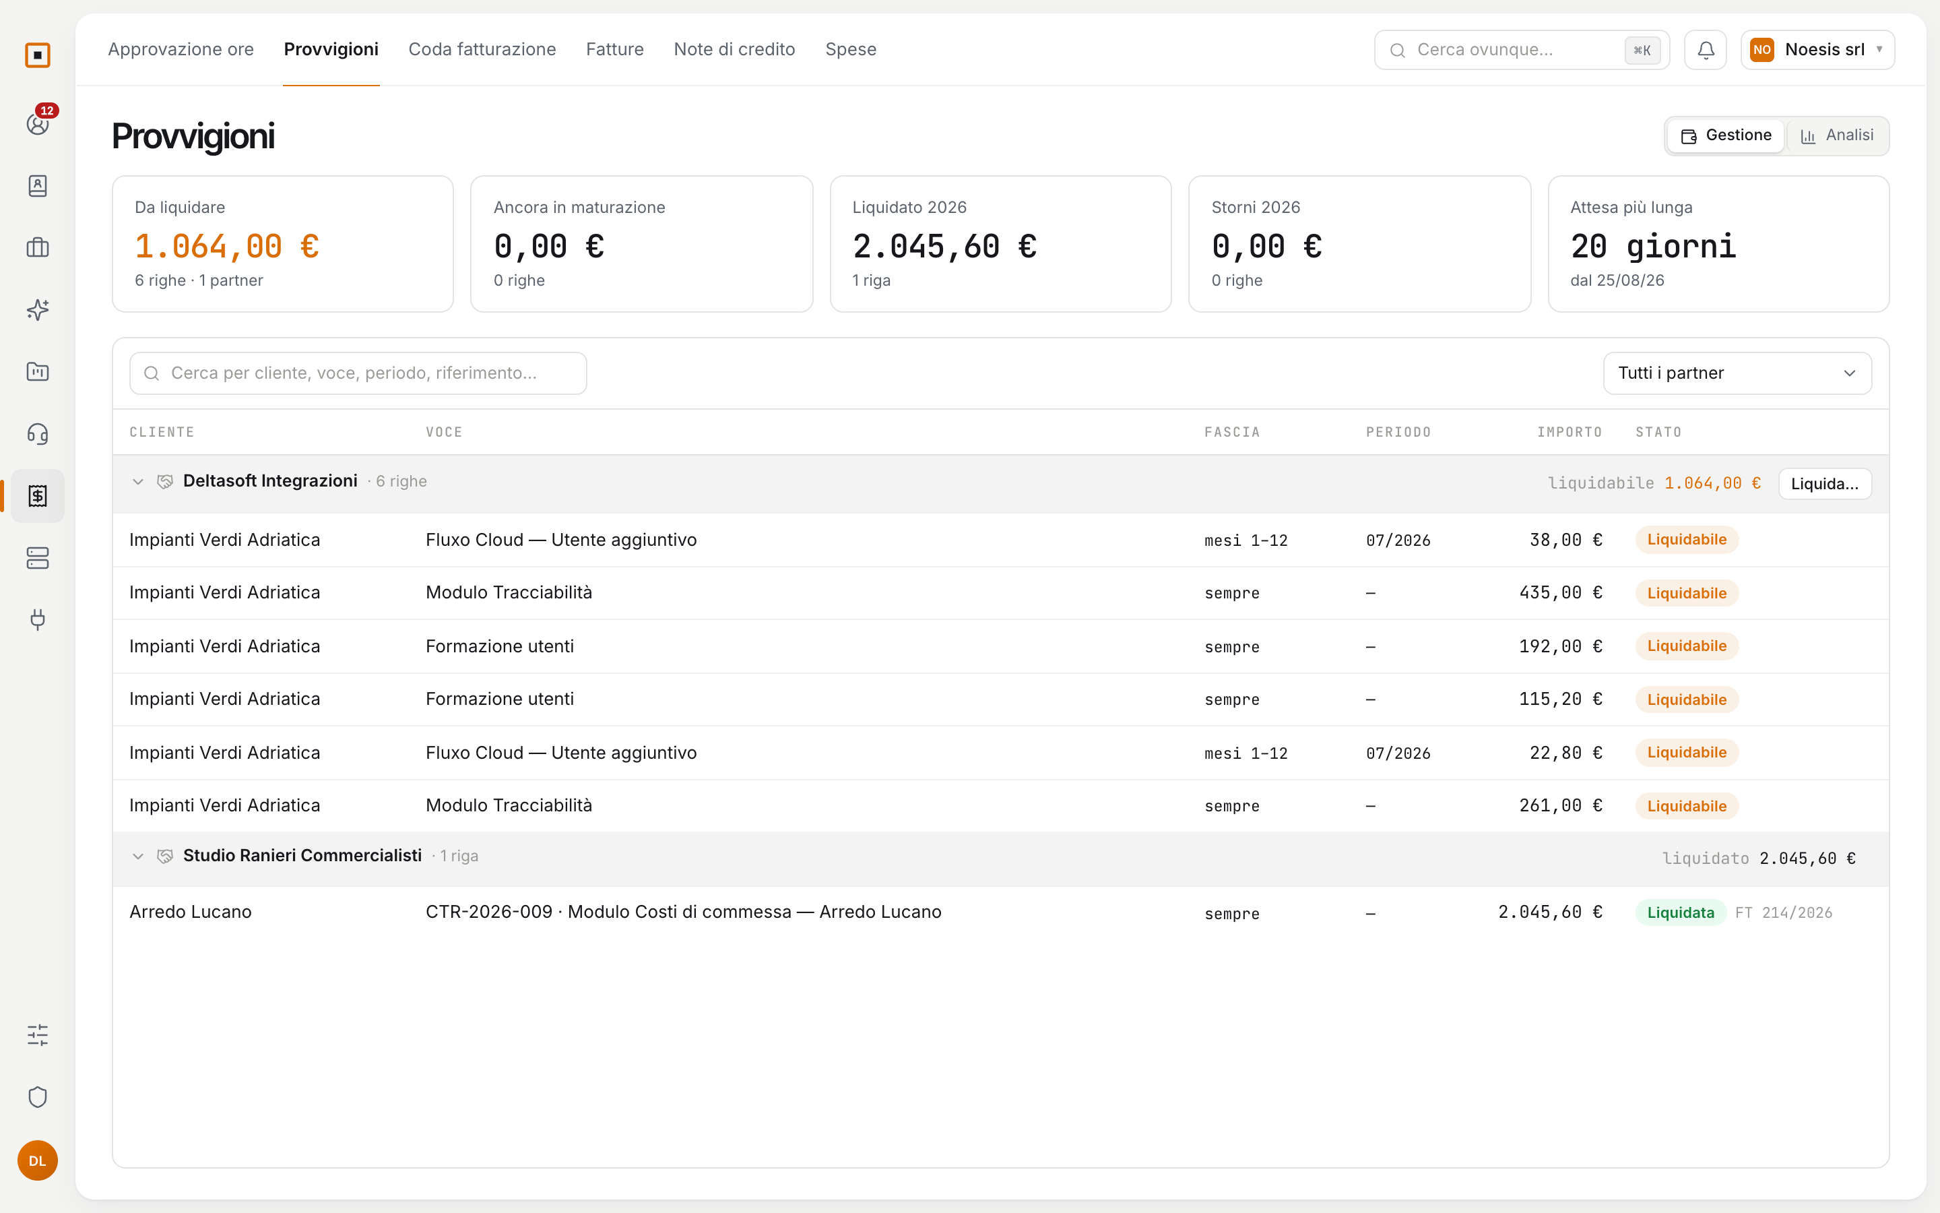
Task: Focus the Cerca ovunque search field
Action: click(1522, 50)
